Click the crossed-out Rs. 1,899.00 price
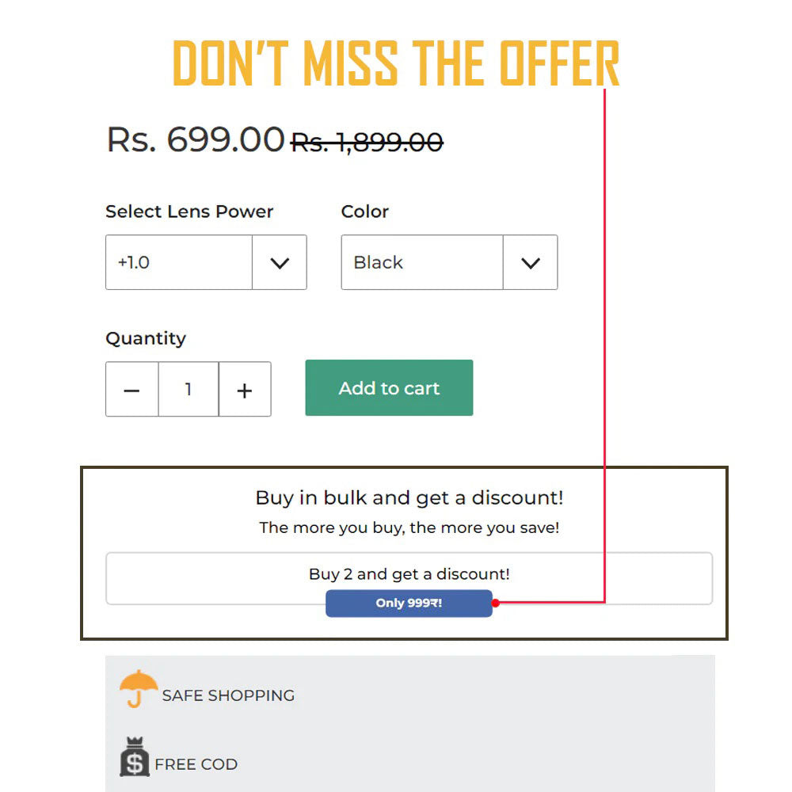Screen dimensions: 792x792 pos(367,143)
